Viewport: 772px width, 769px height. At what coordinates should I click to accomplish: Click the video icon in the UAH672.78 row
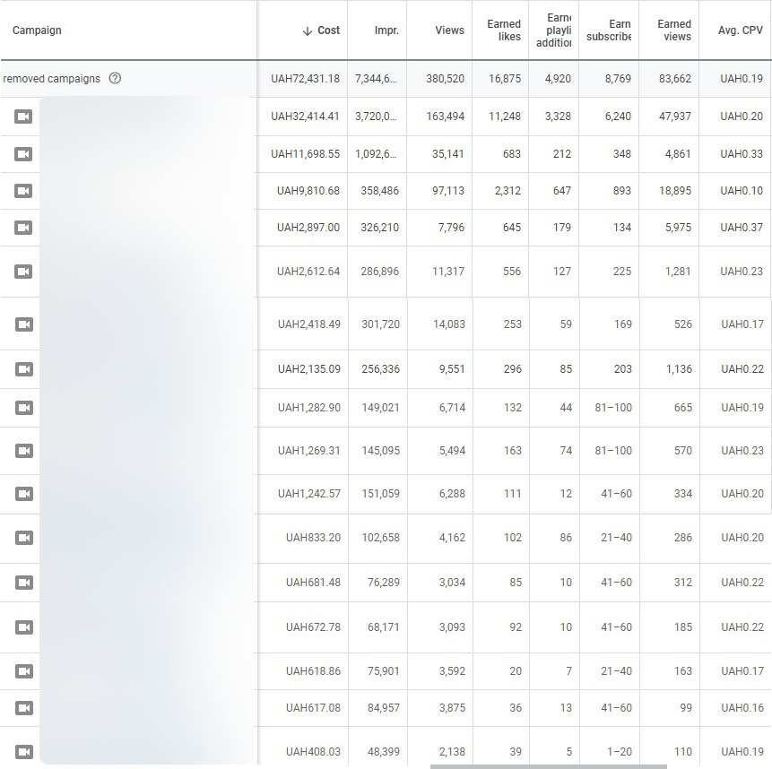click(24, 627)
